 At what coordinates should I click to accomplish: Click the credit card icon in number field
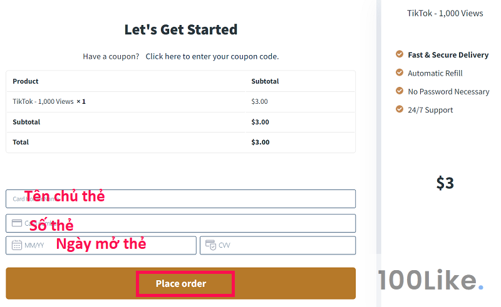pyautogui.click(x=17, y=223)
